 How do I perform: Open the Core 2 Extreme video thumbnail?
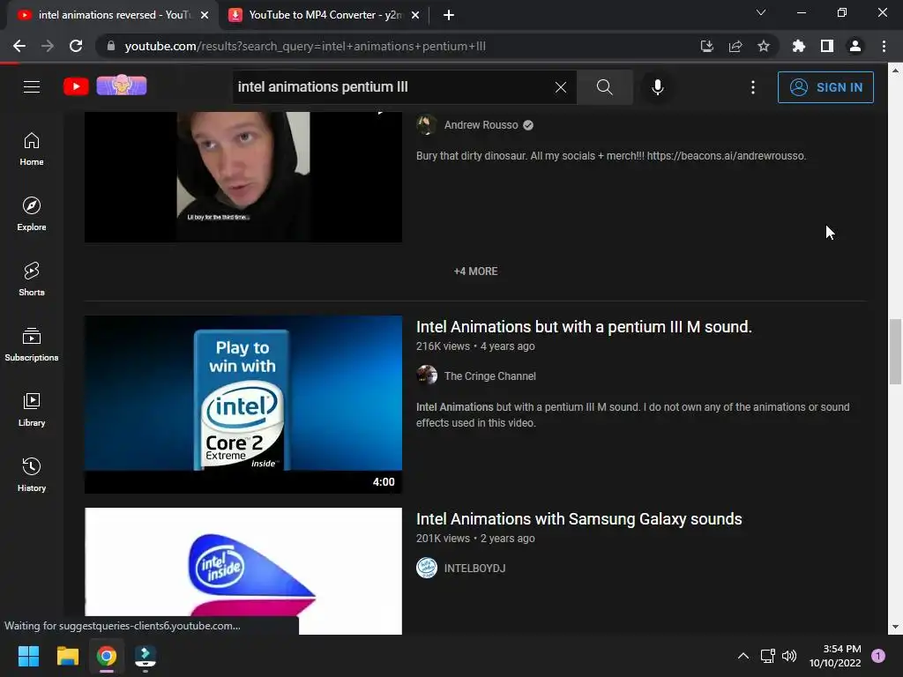(243, 404)
